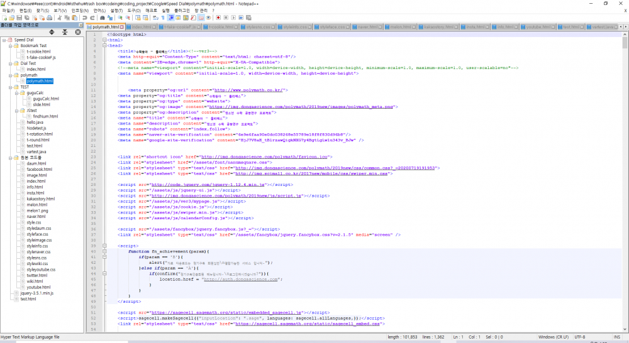Click the editor vertical scrollbar thumb
The width and height of the screenshot is (629, 343).
[625, 43]
